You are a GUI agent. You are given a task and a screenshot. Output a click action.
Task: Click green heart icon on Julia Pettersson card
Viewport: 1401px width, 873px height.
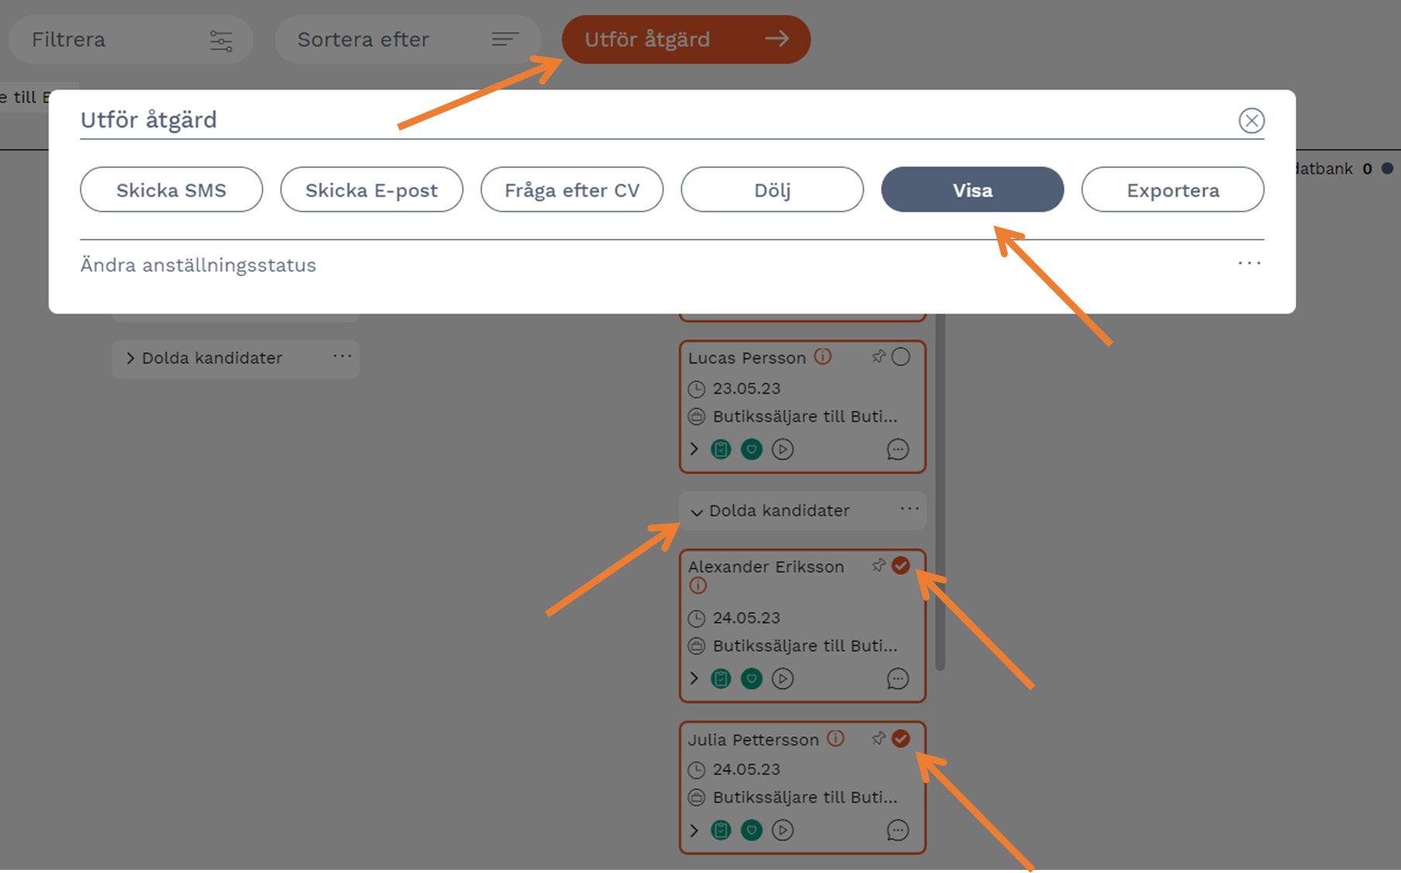point(752,830)
